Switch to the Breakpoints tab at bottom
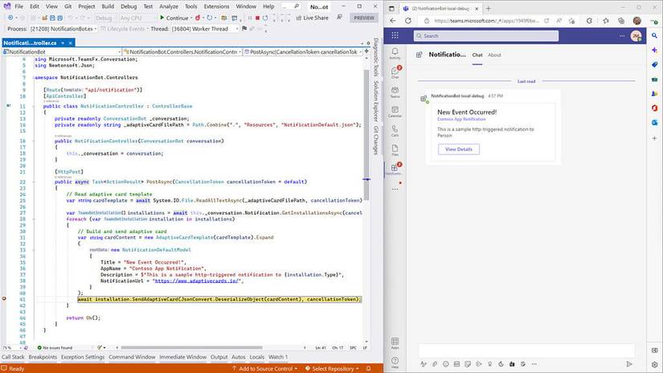This screenshot has width=663, height=373. coord(43,357)
